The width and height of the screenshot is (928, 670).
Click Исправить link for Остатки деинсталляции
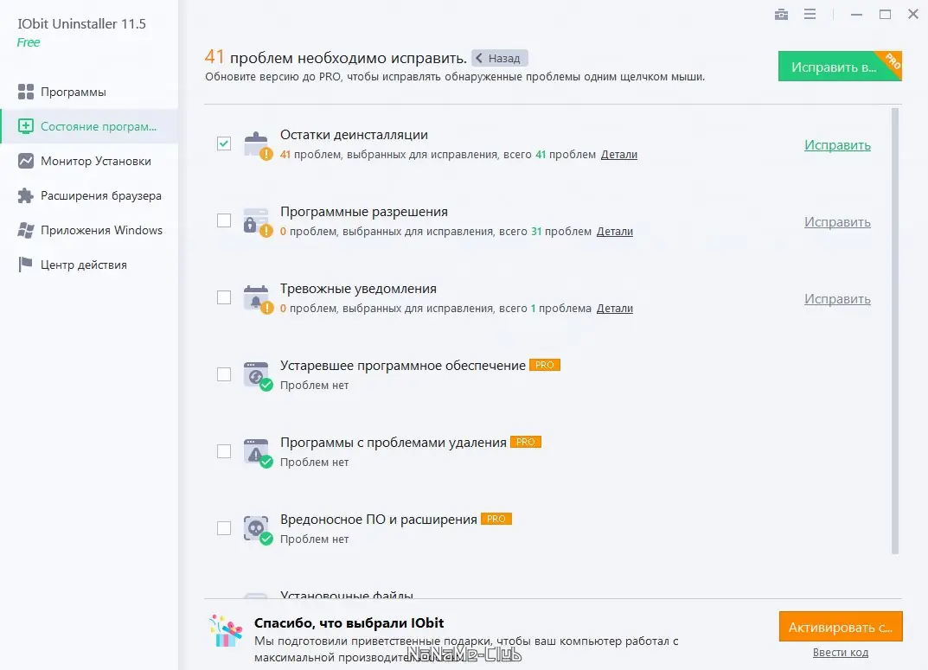click(837, 145)
